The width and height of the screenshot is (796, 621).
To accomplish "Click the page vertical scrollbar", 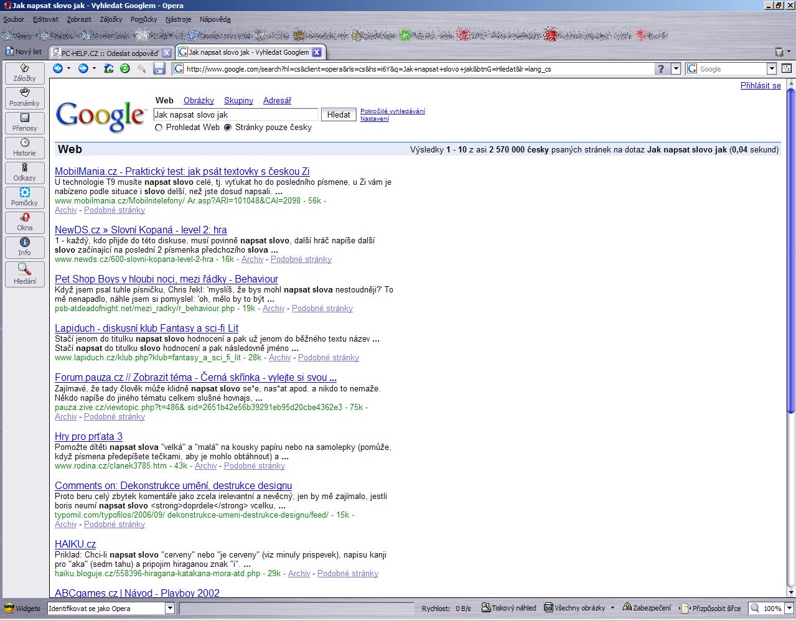I will [790, 249].
